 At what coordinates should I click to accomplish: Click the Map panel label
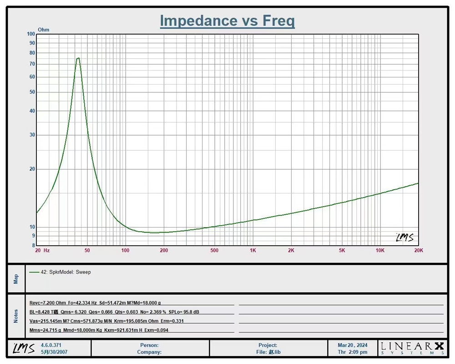click(16, 278)
